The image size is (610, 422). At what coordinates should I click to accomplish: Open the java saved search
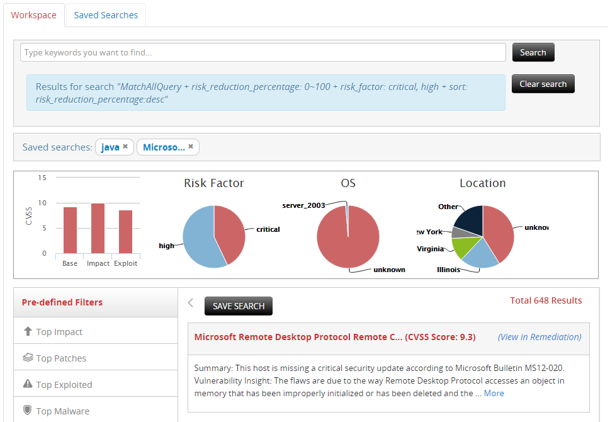[x=110, y=147]
